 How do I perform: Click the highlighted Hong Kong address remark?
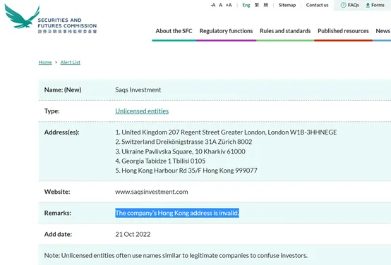click(177, 213)
